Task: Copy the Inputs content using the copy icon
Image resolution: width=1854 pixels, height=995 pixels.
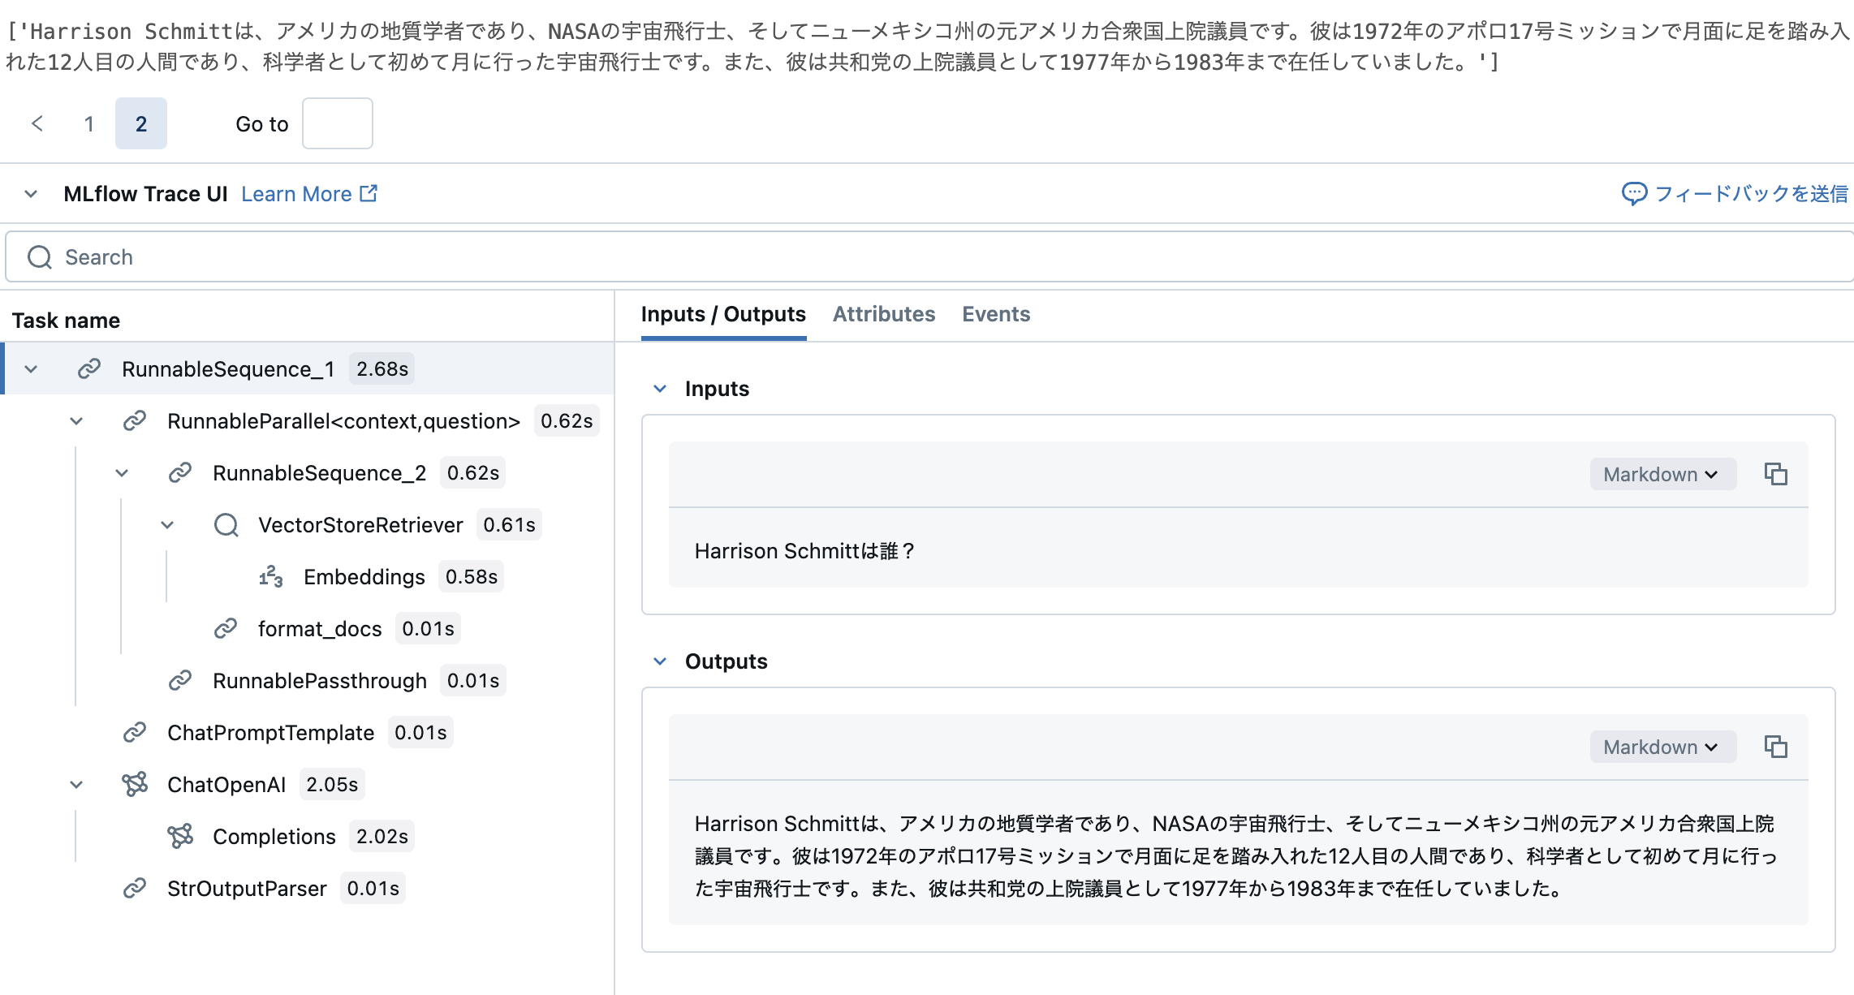Action: (1776, 474)
